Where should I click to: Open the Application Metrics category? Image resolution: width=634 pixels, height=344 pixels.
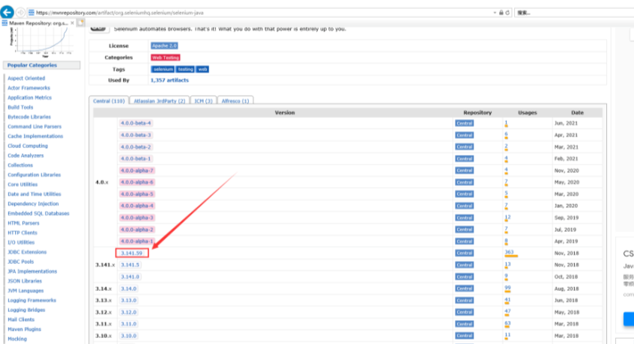click(29, 98)
